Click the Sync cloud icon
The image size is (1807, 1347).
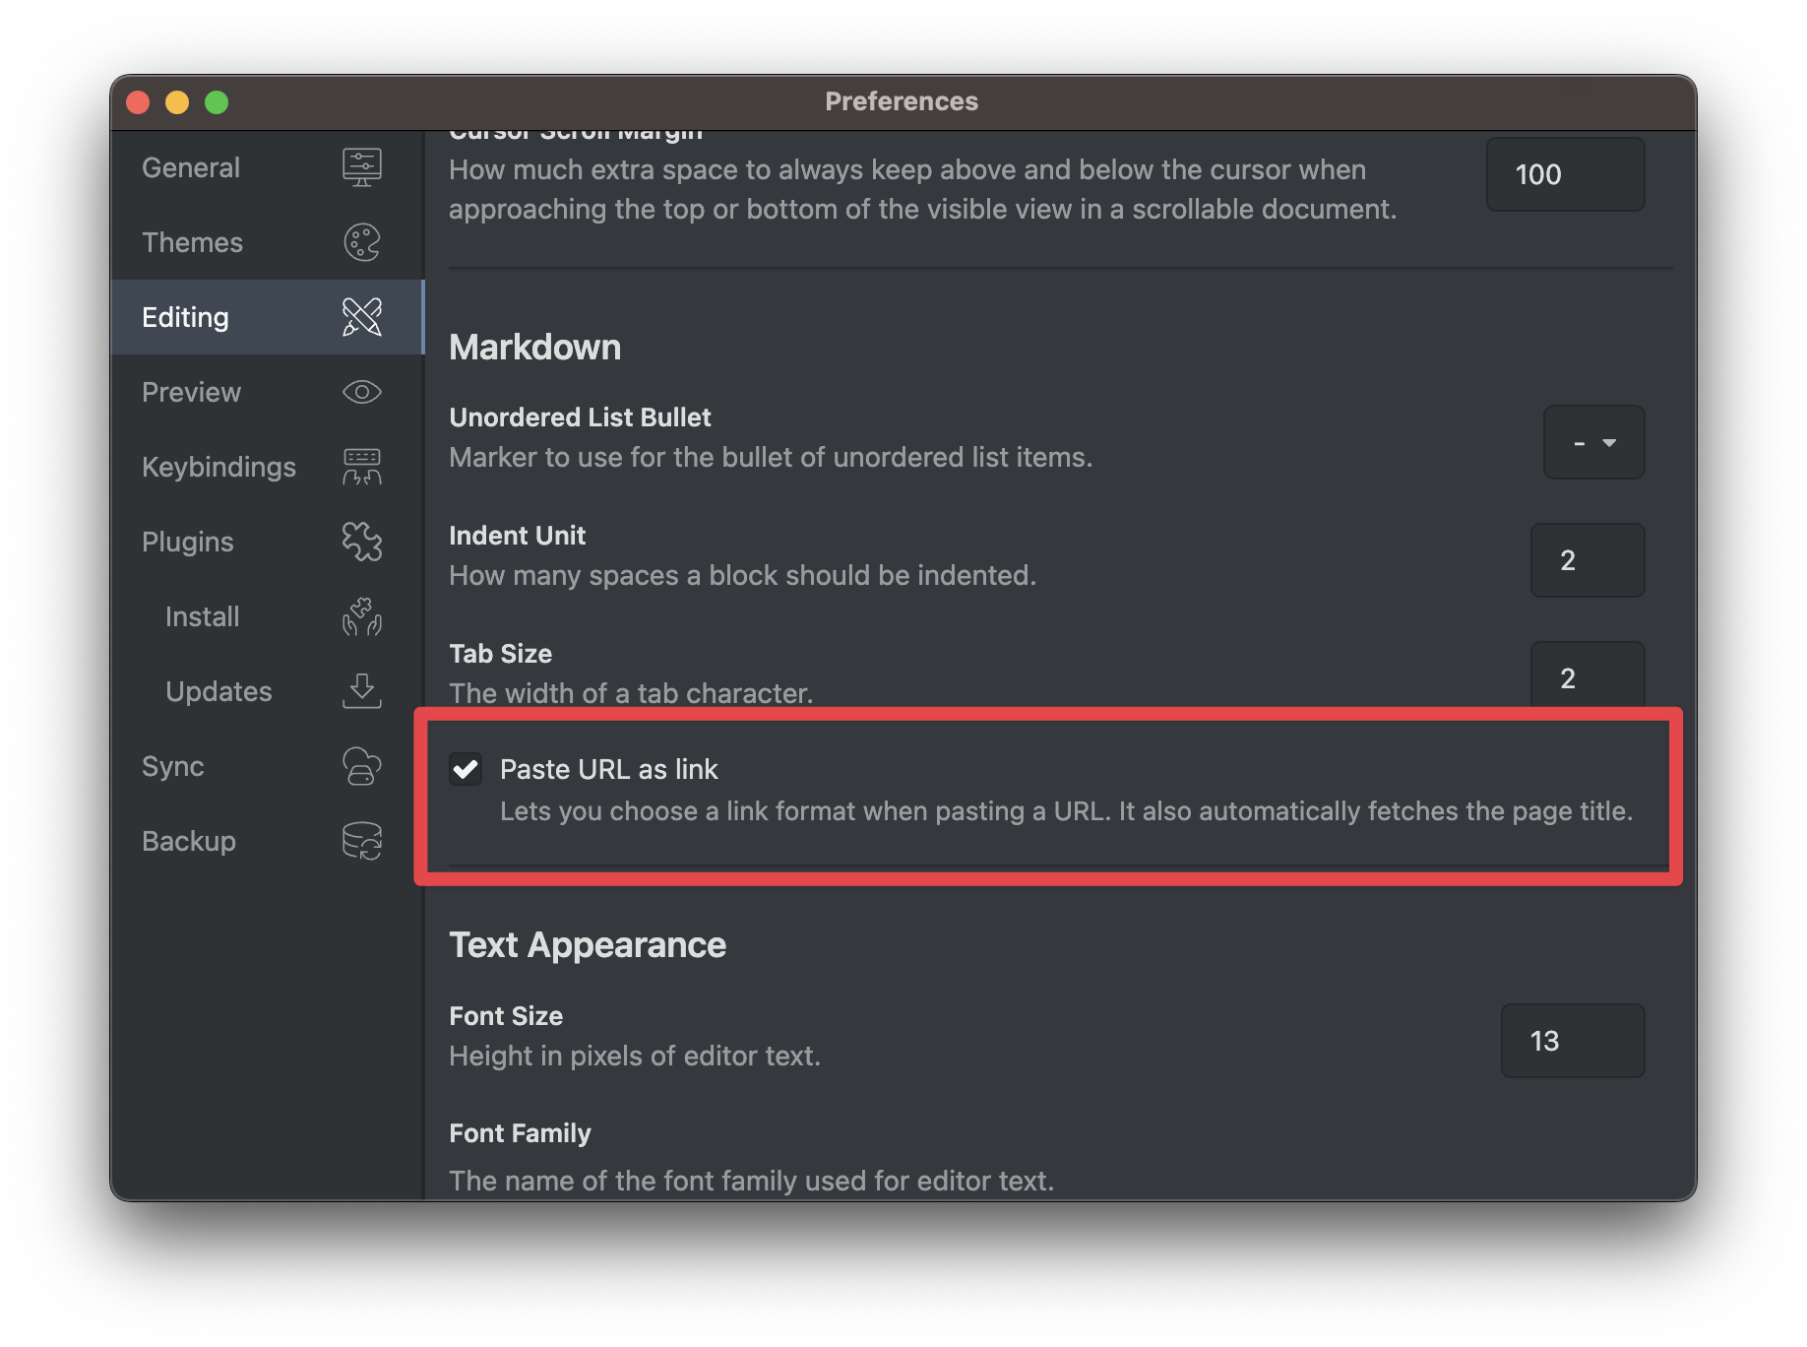tap(361, 766)
